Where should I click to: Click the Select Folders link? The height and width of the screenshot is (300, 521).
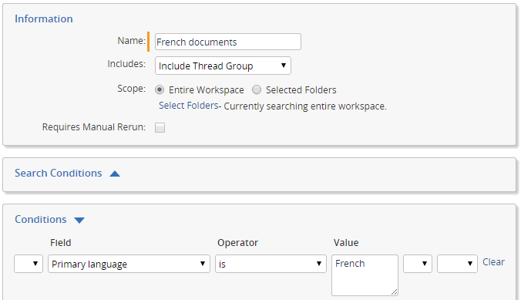188,106
